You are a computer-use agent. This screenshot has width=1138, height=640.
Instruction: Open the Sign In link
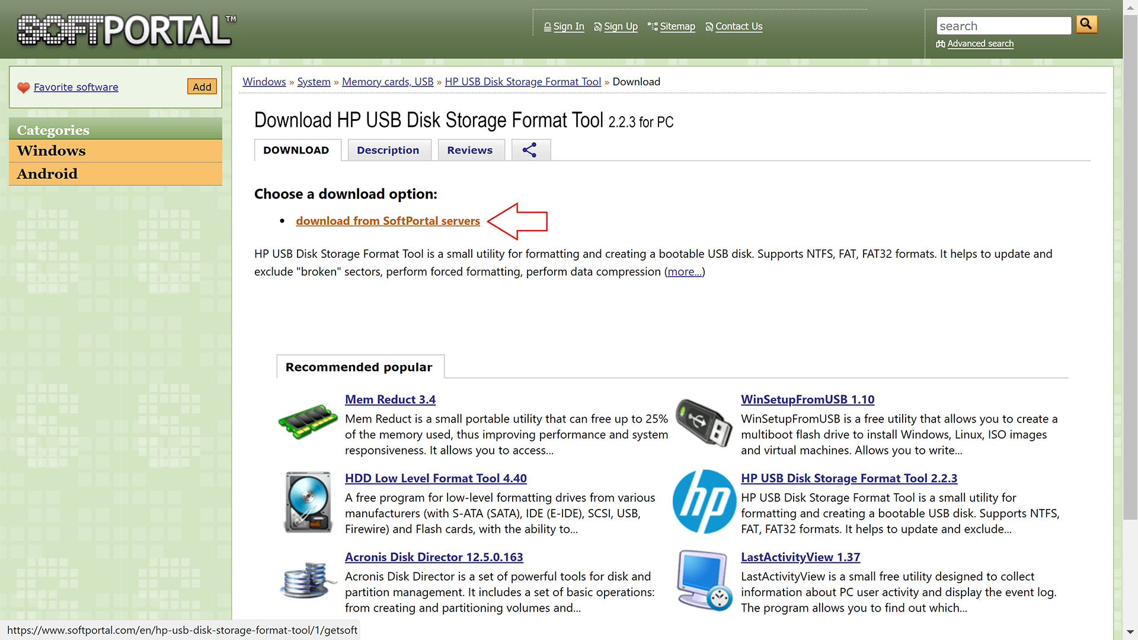(568, 27)
